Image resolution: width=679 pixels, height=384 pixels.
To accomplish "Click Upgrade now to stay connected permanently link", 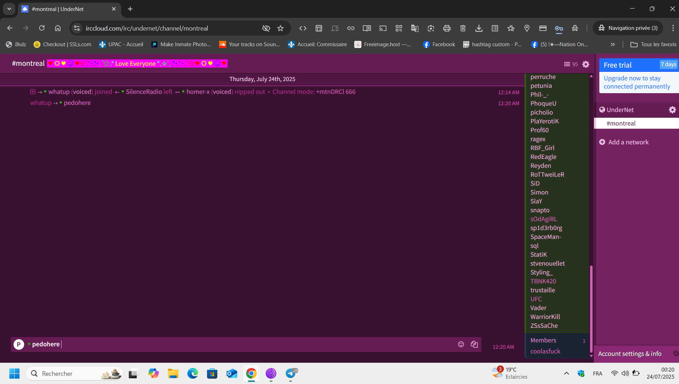I will (637, 82).
